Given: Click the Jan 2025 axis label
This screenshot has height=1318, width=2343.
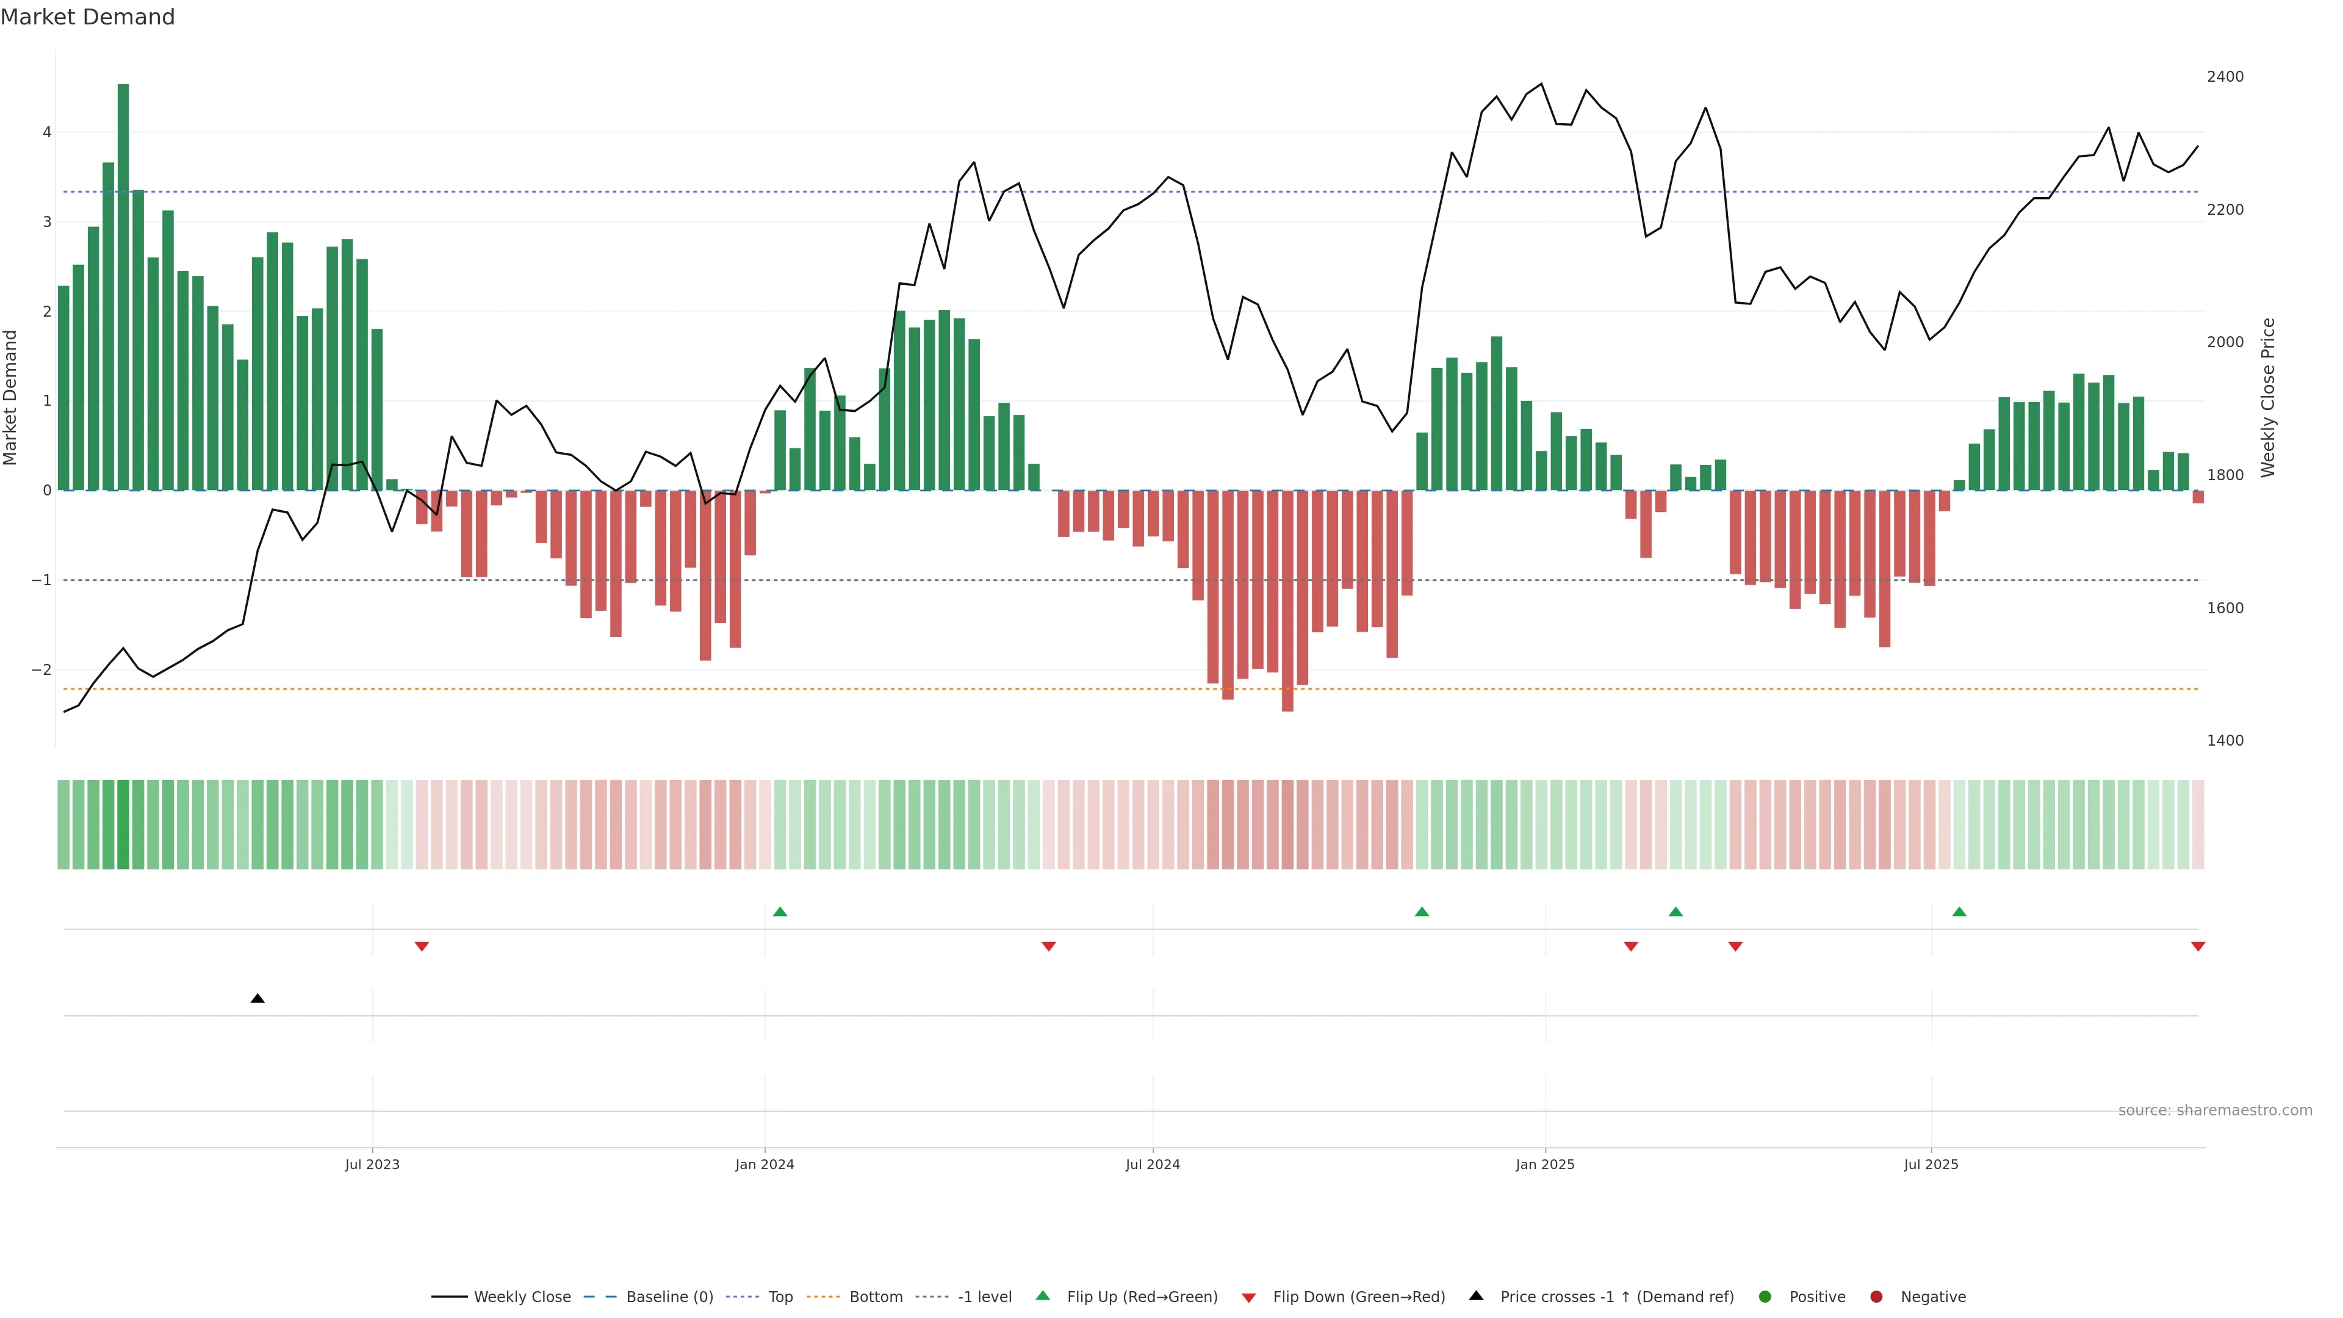Looking at the screenshot, I should click(1544, 1164).
